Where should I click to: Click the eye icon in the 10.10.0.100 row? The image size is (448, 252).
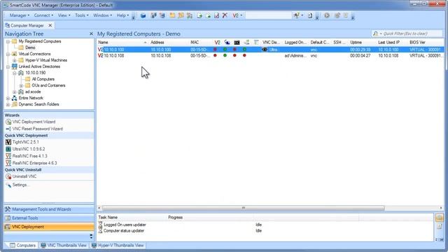pos(265,50)
